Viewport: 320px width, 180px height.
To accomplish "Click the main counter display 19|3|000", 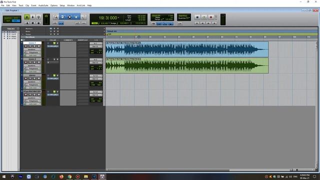I will click(108, 18).
